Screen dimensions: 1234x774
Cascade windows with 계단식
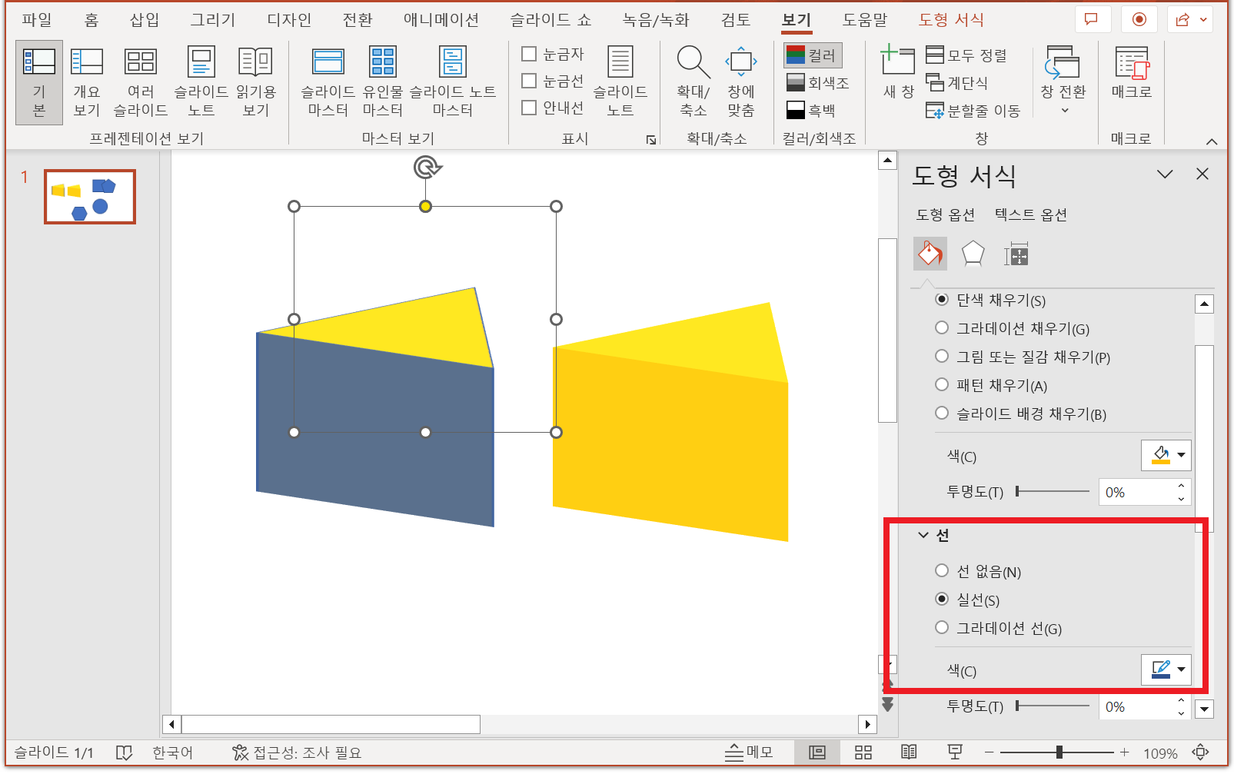(957, 82)
